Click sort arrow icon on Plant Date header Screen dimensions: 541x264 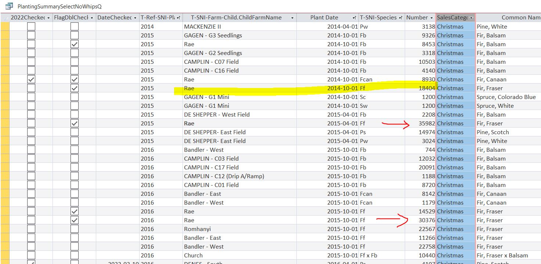click(354, 18)
